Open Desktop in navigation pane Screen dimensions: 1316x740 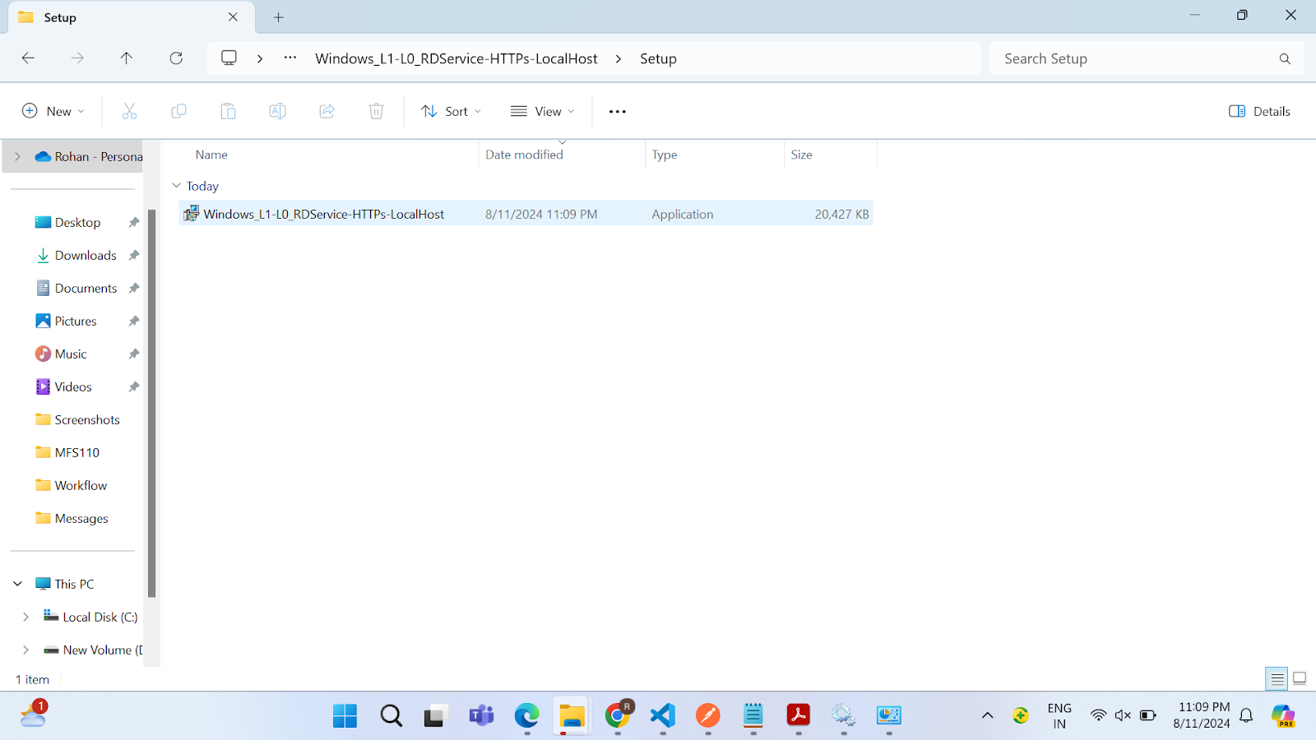77,222
